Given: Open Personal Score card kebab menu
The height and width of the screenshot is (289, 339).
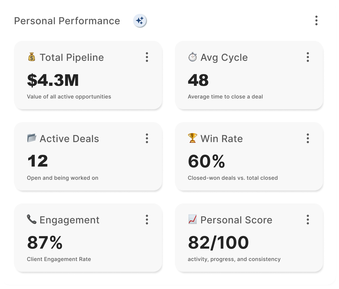Looking at the screenshot, I should point(308,220).
